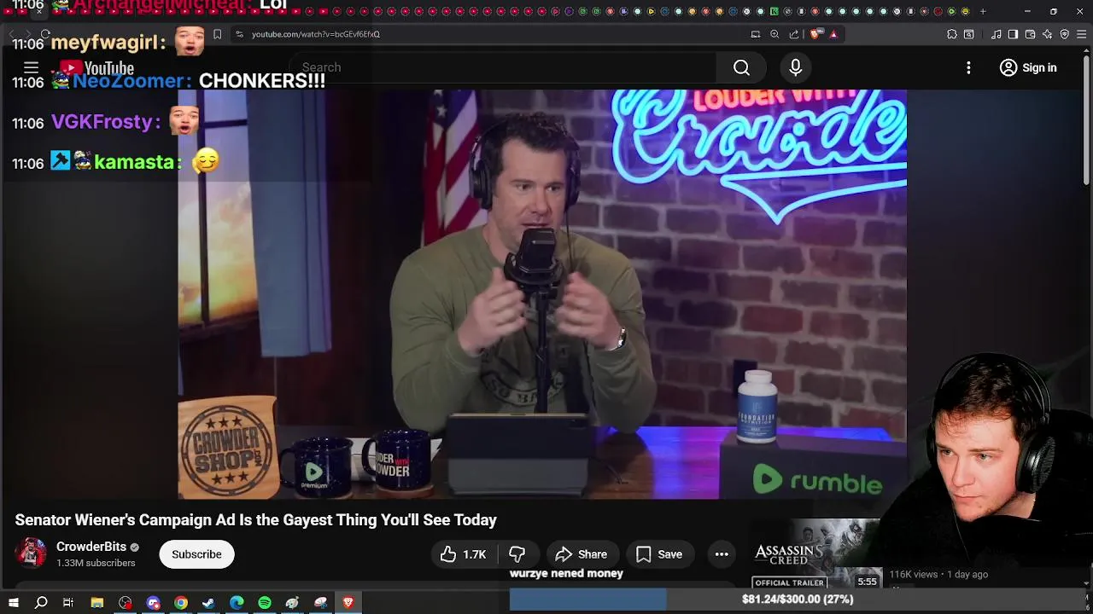Open Microsoft Edge from the taskbar

click(237, 603)
